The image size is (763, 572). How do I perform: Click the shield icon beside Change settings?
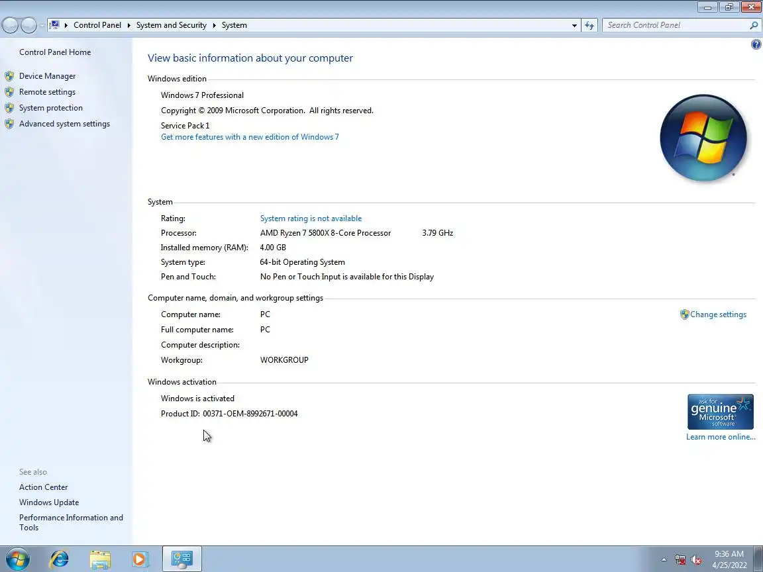click(x=685, y=314)
